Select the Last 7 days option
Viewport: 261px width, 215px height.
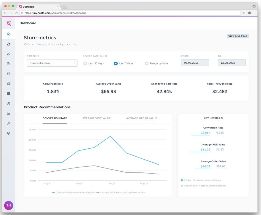pyautogui.click(x=116, y=63)
